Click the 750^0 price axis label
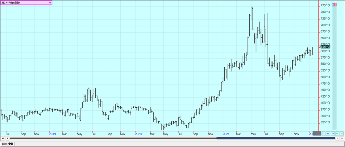 click(x=325, y=12)
